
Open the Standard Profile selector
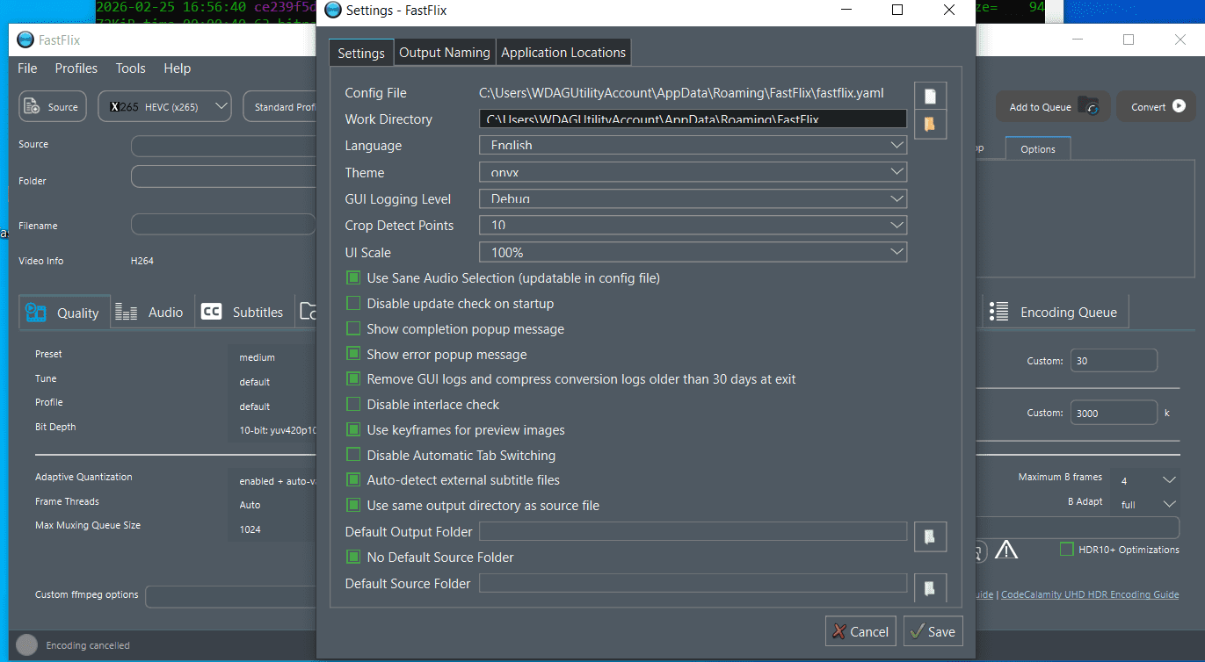(x=280, y=107)
